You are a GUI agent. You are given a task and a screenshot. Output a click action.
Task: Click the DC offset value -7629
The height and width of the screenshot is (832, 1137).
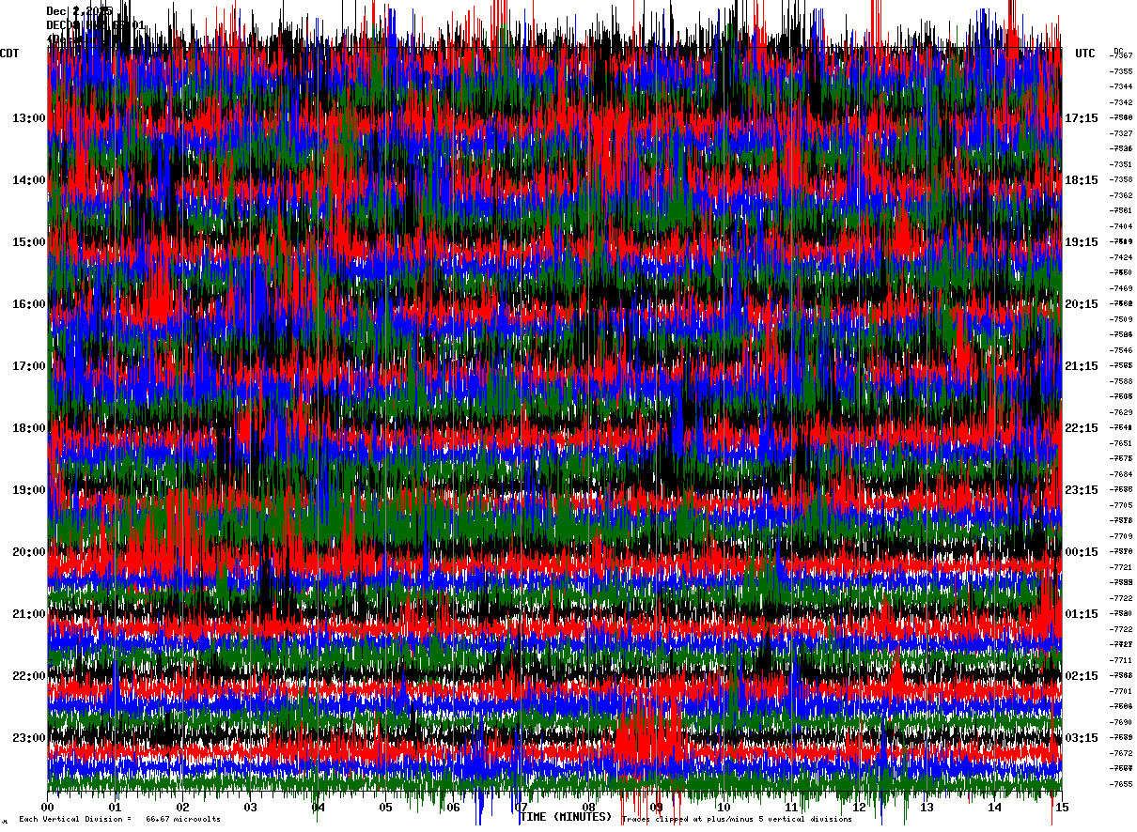(x=1121, y=412)
